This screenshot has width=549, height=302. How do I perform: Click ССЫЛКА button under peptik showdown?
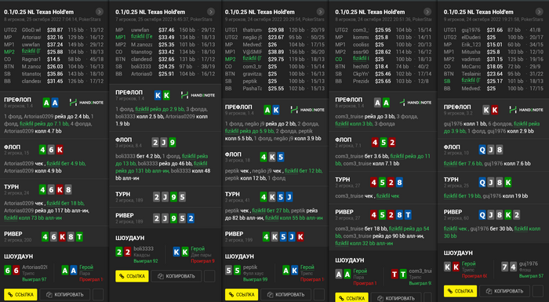[242, 294]
